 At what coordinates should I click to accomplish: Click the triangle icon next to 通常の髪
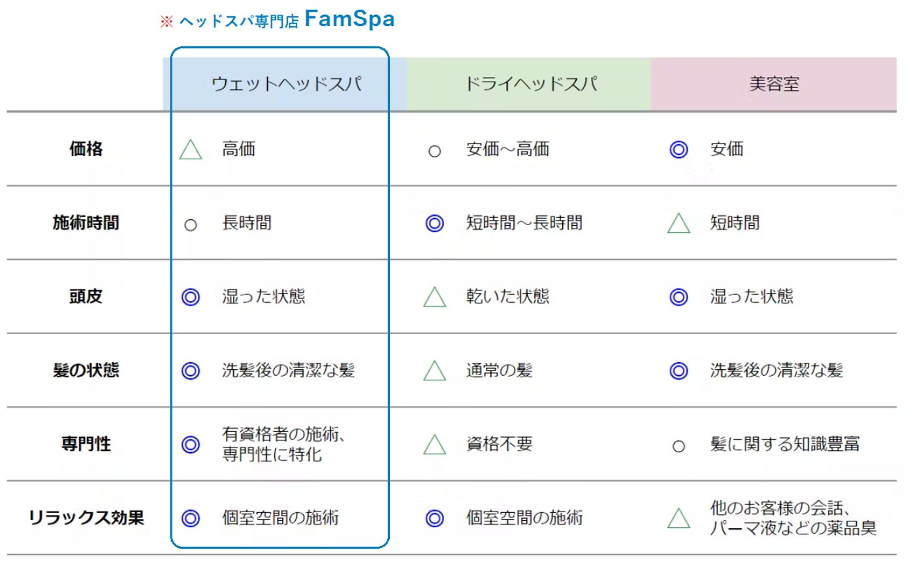(434, 371)
